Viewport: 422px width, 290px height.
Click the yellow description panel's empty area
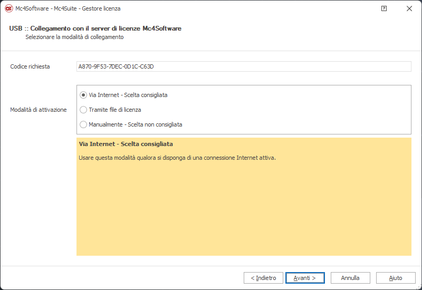coord(244,210)
